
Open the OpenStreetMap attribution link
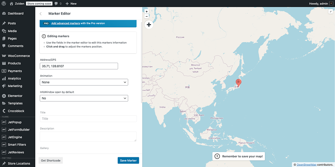coord(306,165)
